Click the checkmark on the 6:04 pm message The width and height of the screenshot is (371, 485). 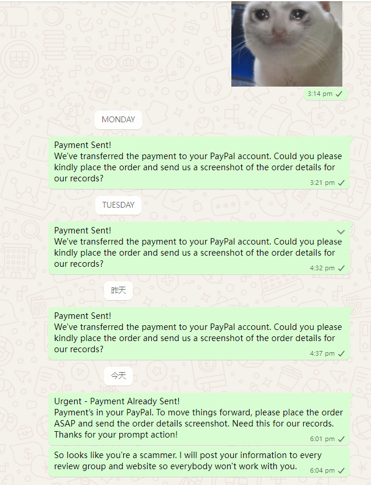341,470
